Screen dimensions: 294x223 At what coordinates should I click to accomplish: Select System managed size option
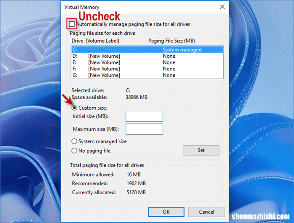click(74, 141)
